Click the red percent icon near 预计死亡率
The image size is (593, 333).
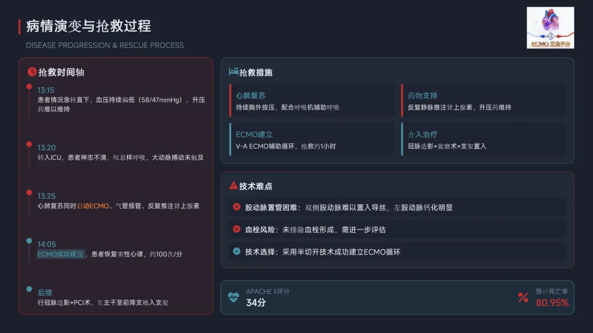(x=523, y=297)
